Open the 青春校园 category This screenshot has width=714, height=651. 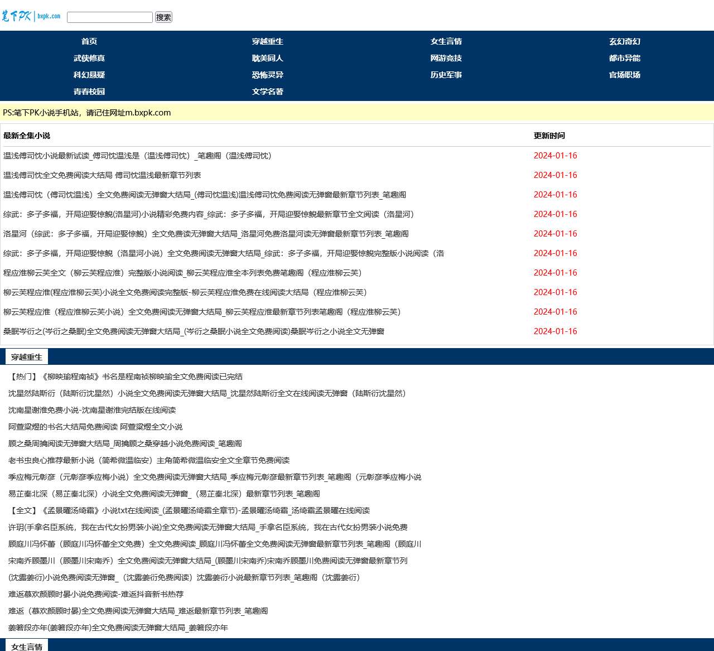89,91
